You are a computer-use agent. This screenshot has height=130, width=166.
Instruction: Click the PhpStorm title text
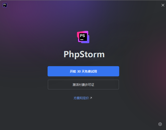click(84, 54)
